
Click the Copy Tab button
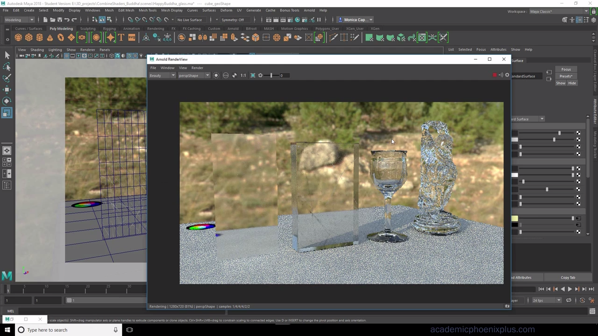[568, 278]
